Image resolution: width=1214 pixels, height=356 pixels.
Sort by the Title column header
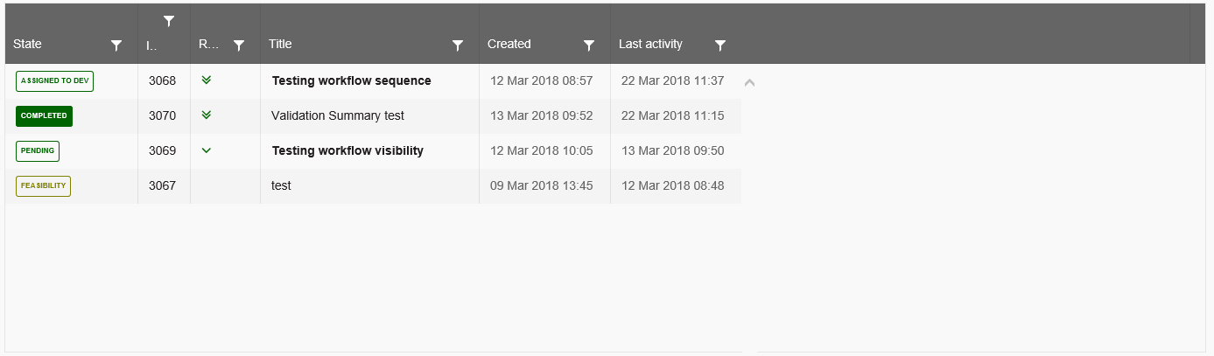point(280,44)
